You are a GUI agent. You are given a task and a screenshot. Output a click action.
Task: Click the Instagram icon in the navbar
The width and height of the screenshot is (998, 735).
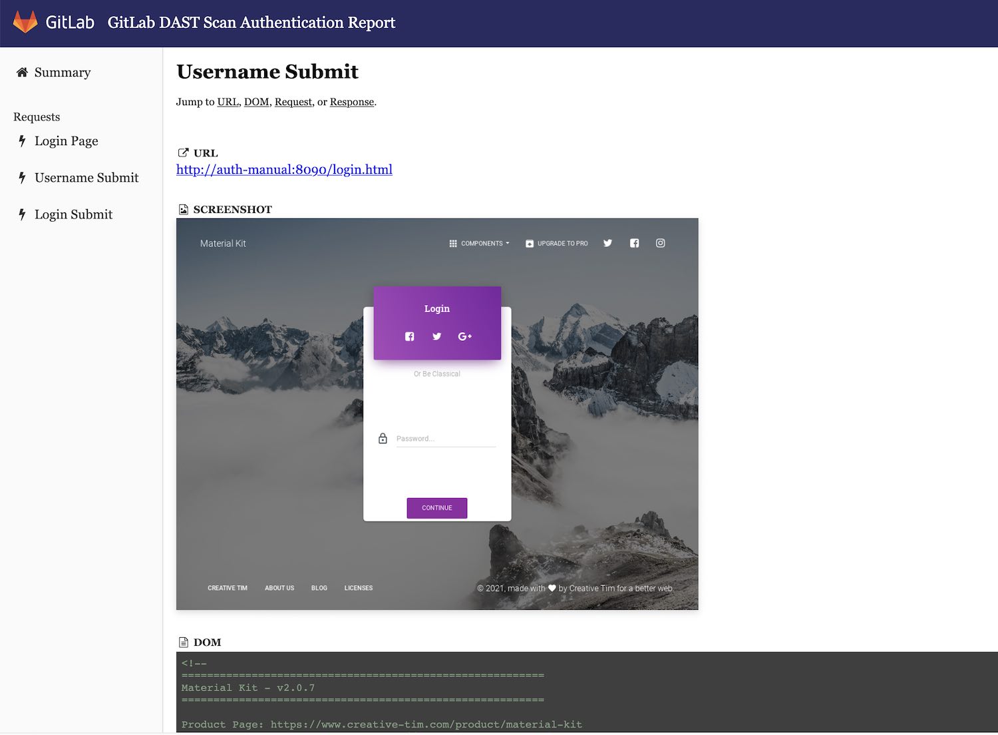pos(660,243)
